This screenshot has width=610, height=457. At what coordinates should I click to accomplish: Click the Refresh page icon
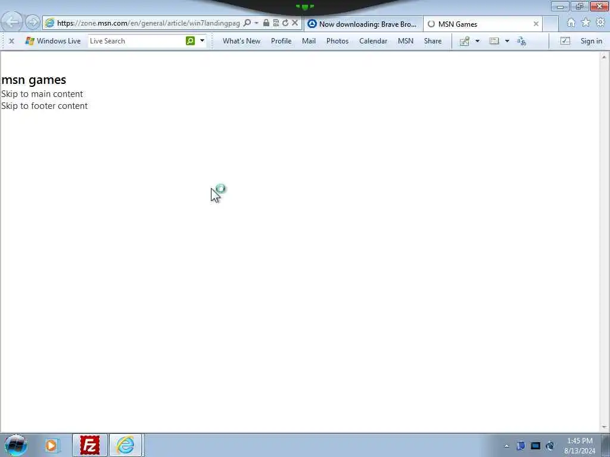(x=285, y=23)
